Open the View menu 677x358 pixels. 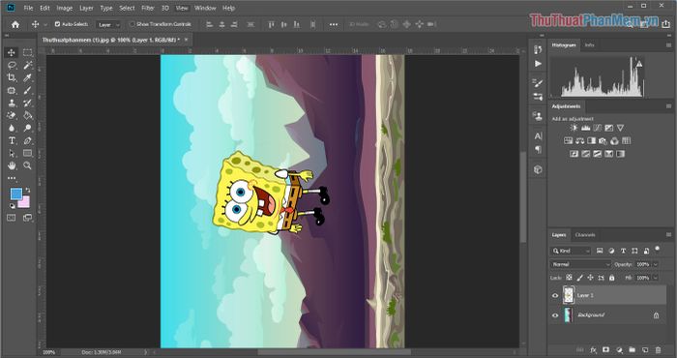(x=182, y=8)
